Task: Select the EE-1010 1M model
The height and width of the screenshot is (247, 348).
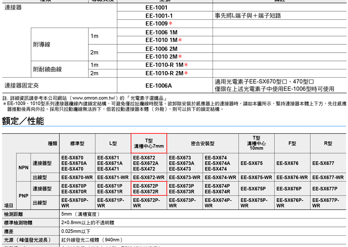Action: (x=161, y=40)
